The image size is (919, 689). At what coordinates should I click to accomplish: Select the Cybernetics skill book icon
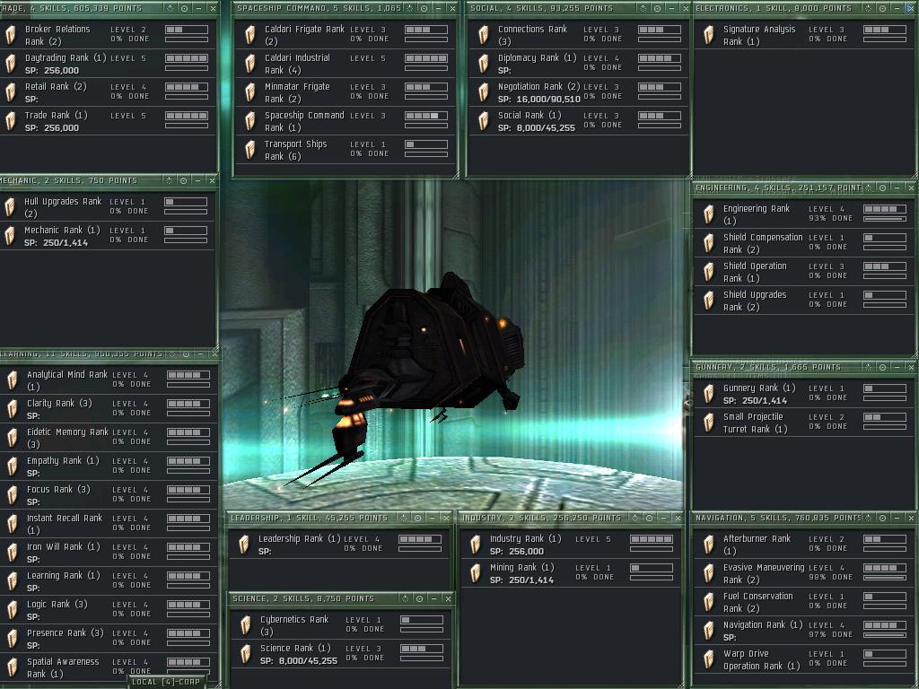point(246,625)
